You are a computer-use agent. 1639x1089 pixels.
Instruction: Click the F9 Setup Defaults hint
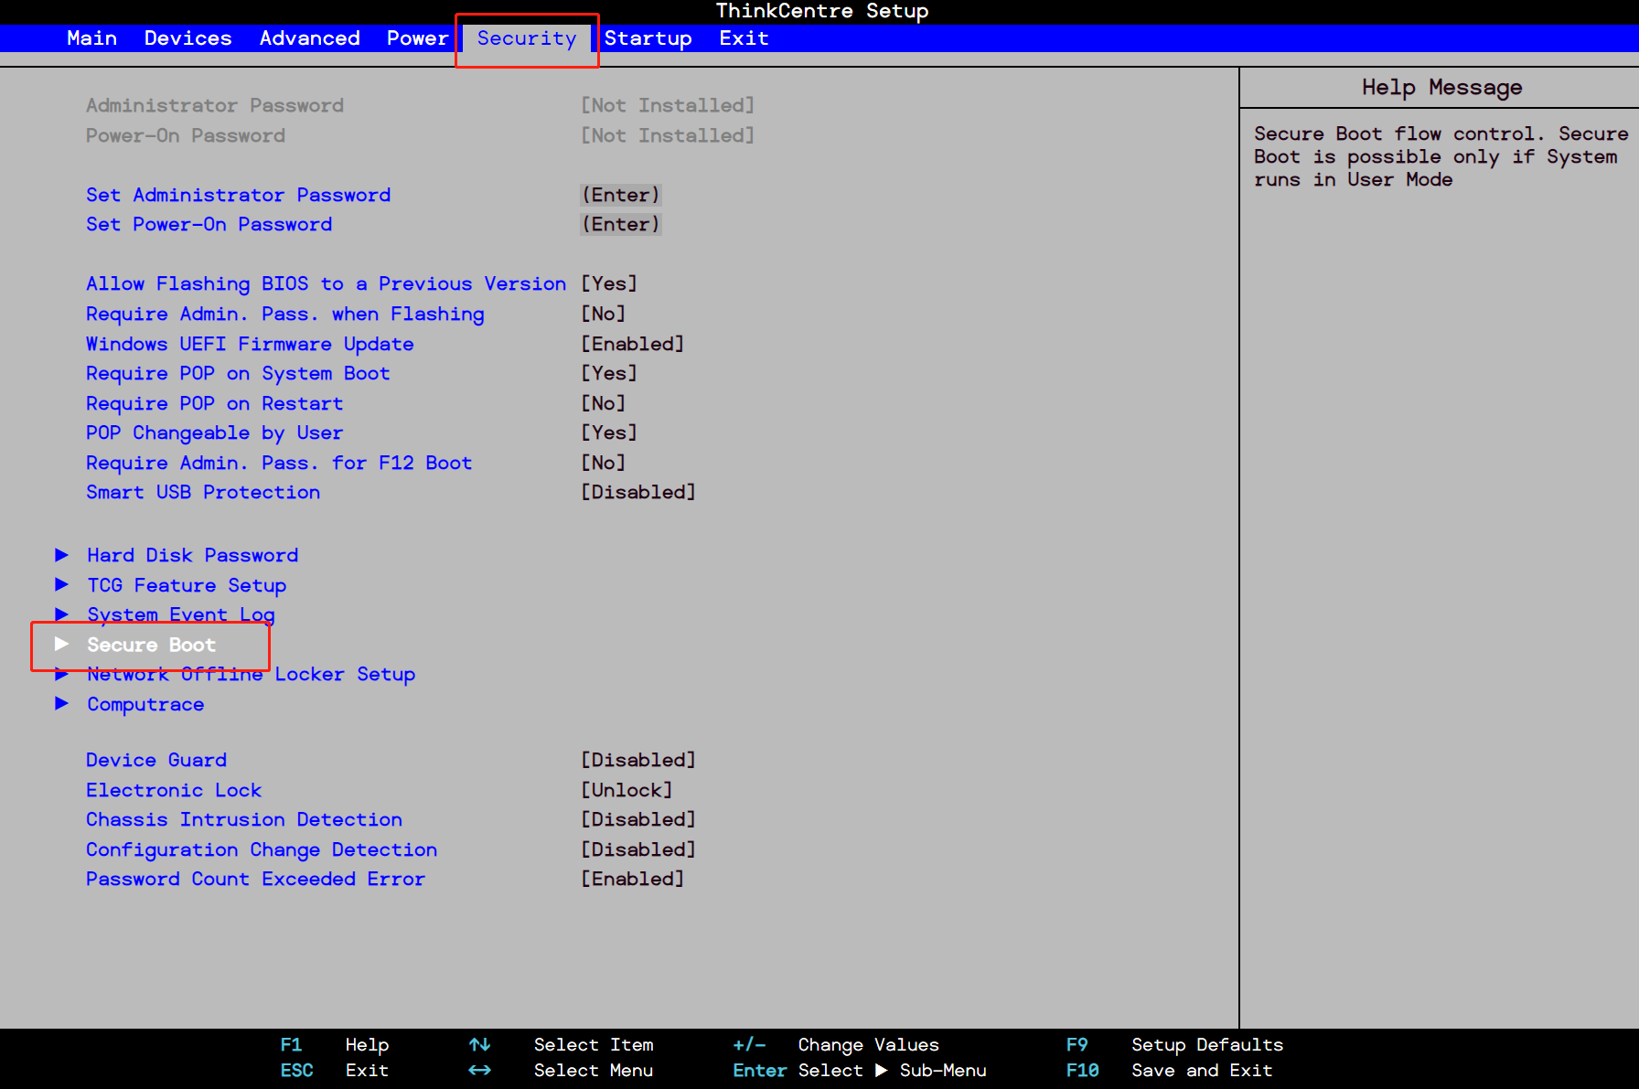[x=1175, y=1045]
